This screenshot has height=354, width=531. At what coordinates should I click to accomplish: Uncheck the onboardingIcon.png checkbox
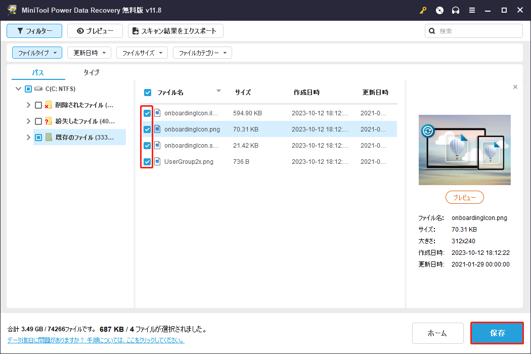coord(147,129)
